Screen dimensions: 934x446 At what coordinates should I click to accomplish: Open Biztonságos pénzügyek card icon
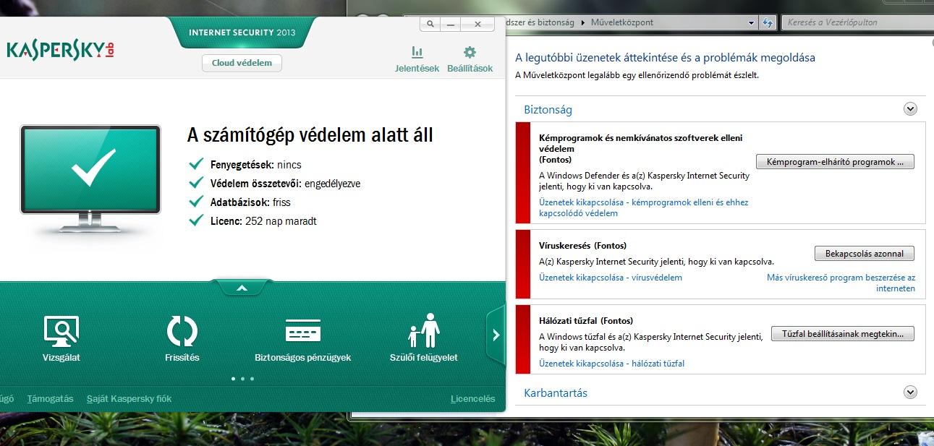coord(302,331)
